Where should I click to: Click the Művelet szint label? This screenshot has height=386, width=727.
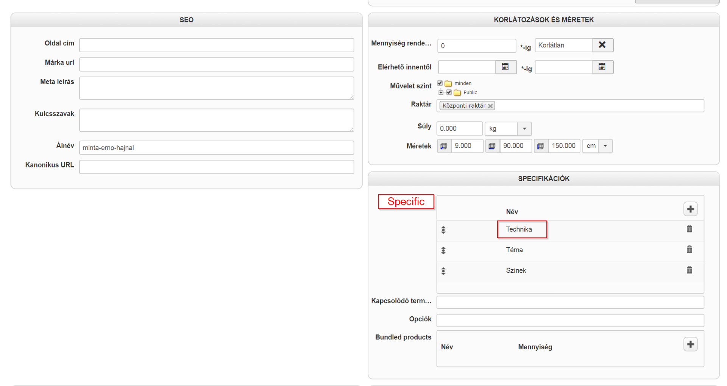[411, 86]
